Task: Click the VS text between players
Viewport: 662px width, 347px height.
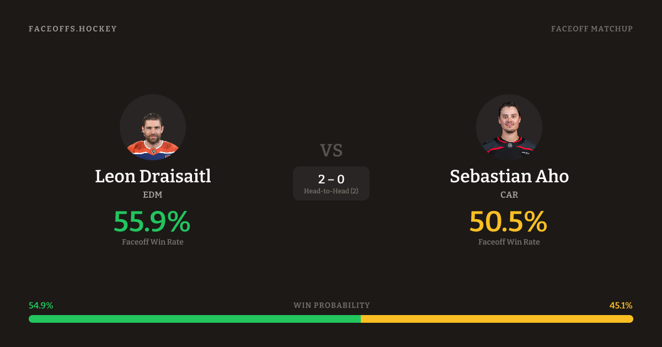Action: [x=331, y=150]
